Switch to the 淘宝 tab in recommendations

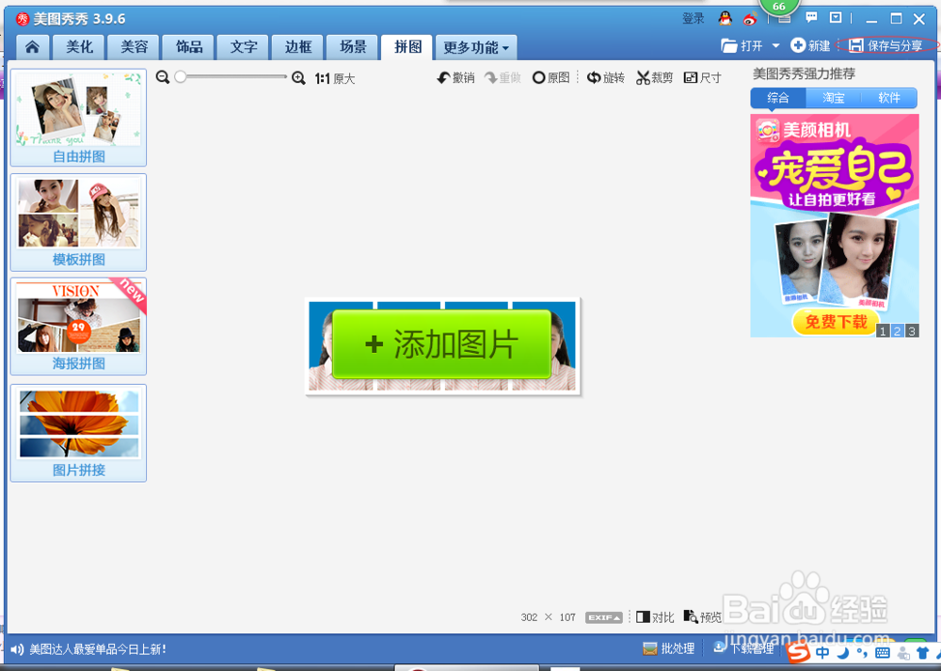coord(834,98)
